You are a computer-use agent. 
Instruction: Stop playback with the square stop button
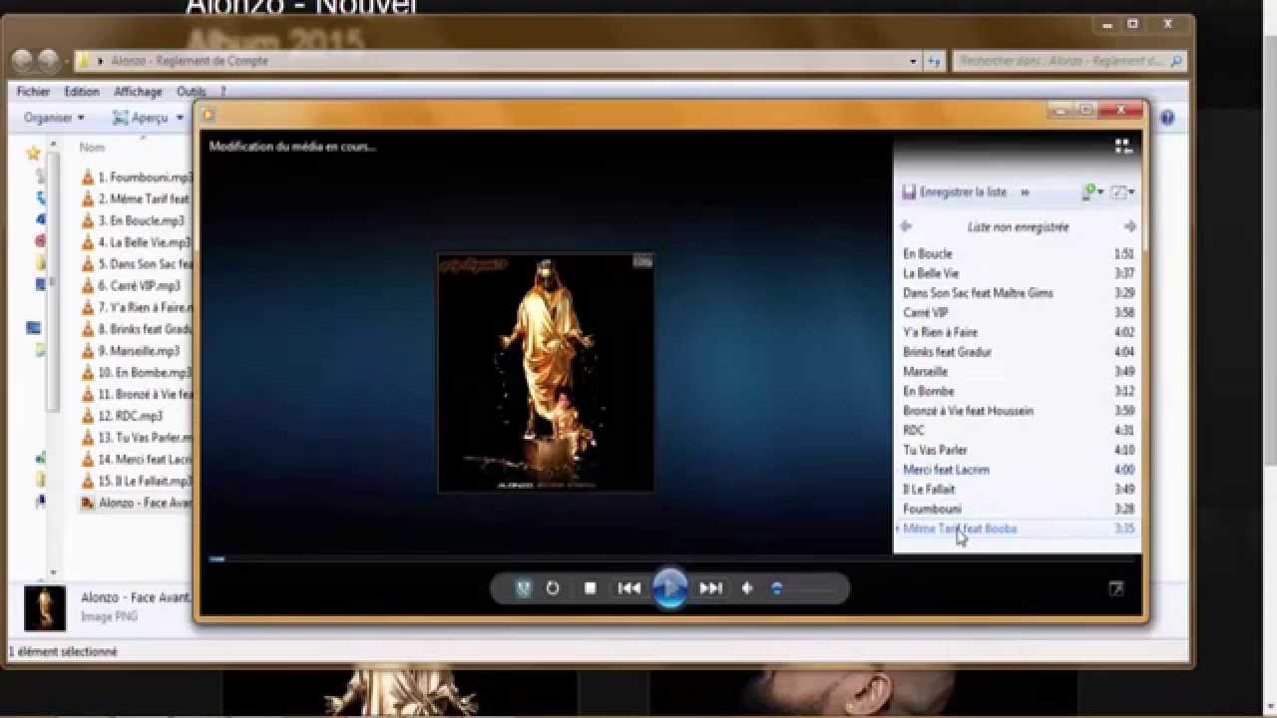click(590, 588)
